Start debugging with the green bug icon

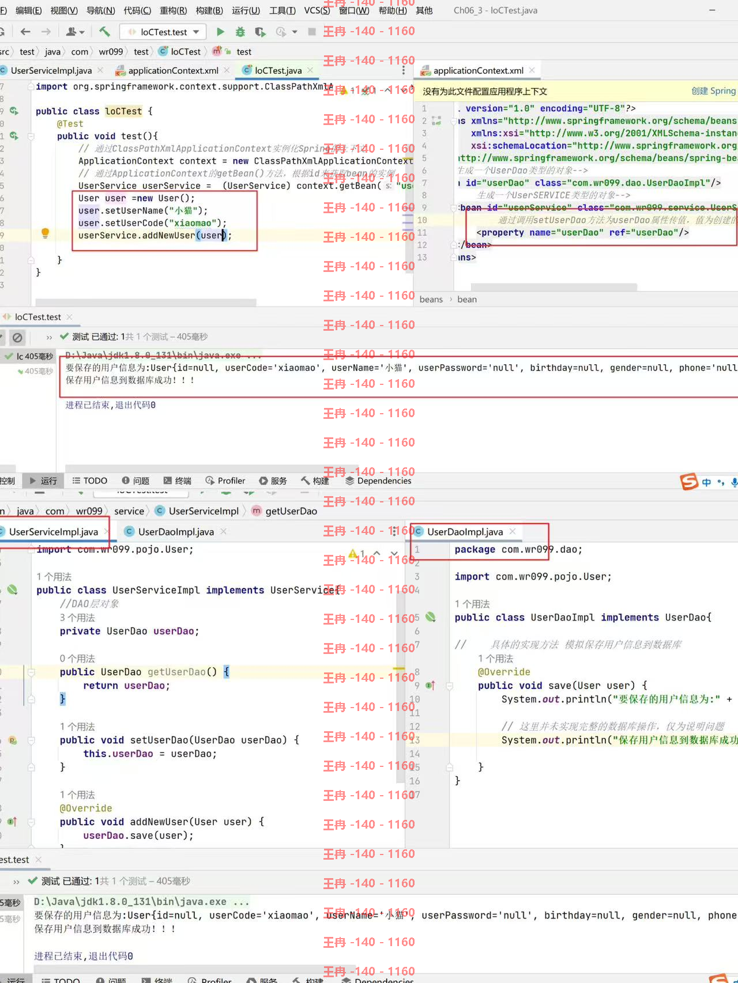(240, 32)
